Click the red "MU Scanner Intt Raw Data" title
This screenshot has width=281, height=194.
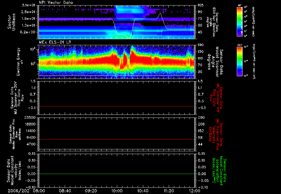coord(216,98)
